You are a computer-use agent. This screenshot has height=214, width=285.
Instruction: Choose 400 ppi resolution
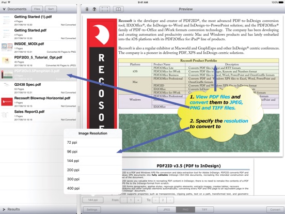pyautogui.click(x=93, y=188)
